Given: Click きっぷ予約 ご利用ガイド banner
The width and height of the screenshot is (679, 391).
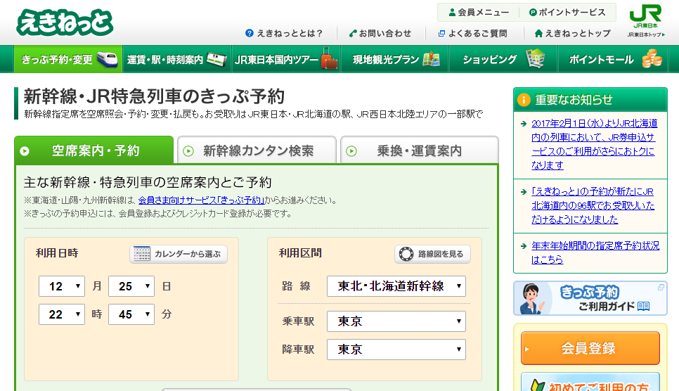Looking at the screenshot, I should pos(590,298).
